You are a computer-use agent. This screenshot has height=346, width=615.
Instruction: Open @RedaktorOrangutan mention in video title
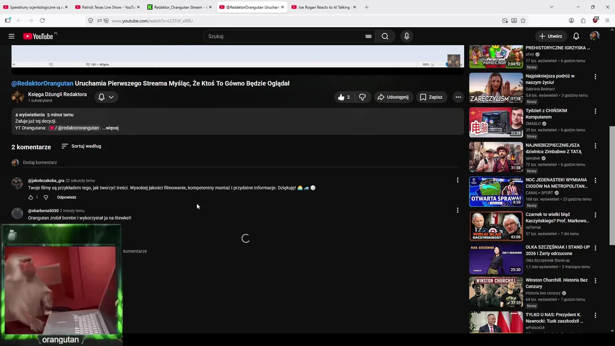tap(42, 83)
